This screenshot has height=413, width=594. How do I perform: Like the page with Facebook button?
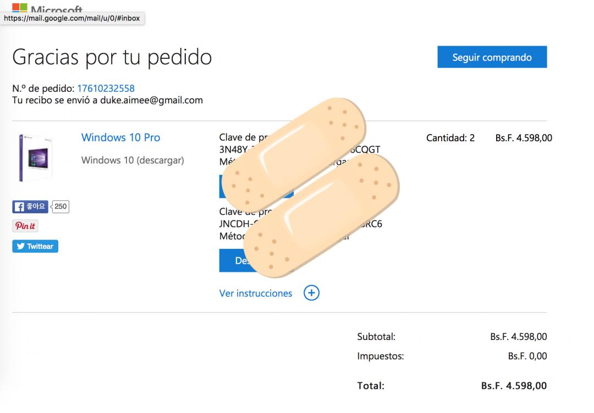(x=30, y=206)
